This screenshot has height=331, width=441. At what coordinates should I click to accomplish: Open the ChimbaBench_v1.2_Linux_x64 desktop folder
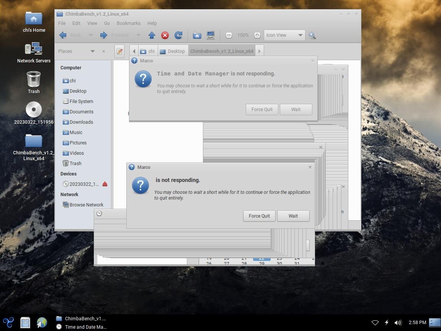[34, 142]
